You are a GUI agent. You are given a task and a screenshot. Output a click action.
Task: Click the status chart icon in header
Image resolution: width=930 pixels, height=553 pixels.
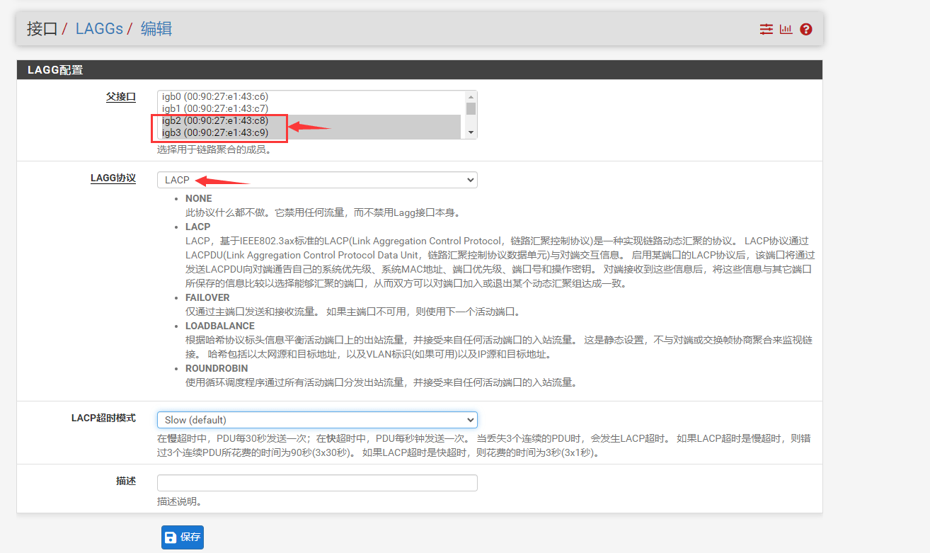point(786,29)
